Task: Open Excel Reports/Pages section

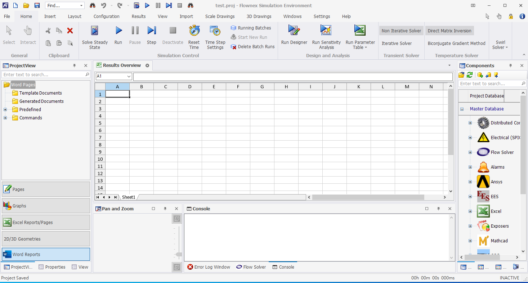Action: [46, 222]
